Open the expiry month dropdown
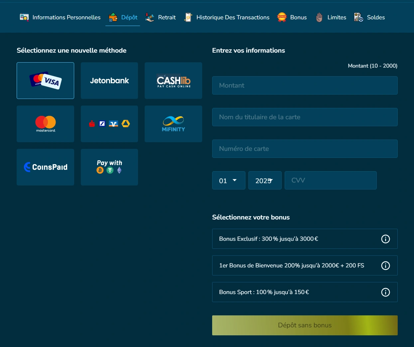414x347 pixels. click(x=228, y=180)
